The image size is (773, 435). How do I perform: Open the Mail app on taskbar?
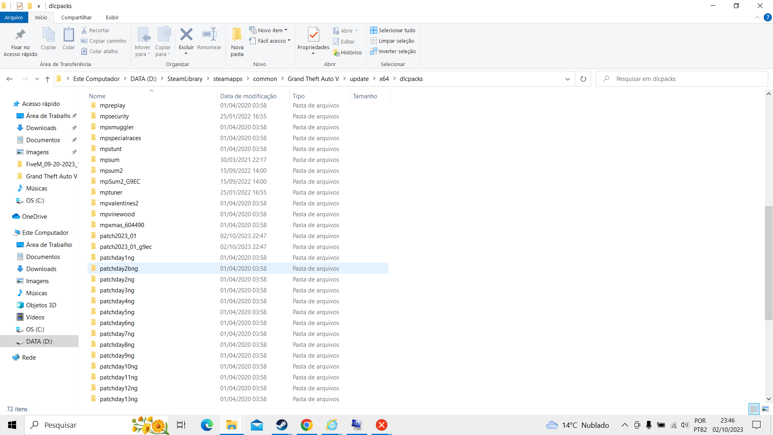coord(257,425)
